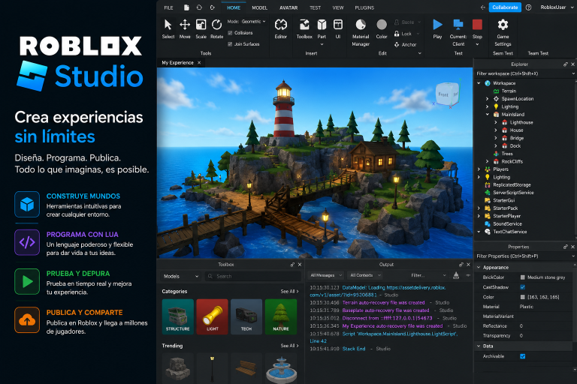
Task: Collapse the Appearance section
Action: 479,268
